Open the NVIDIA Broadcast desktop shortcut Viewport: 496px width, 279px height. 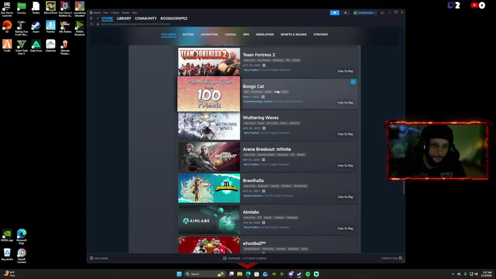click(x=79, y=28)
